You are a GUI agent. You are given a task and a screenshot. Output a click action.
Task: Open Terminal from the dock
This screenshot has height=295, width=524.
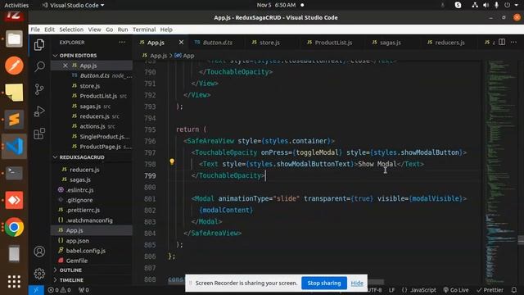14,173
